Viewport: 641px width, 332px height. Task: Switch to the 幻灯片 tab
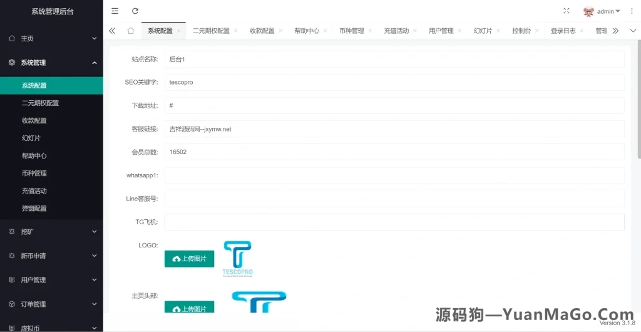[483, 31]
